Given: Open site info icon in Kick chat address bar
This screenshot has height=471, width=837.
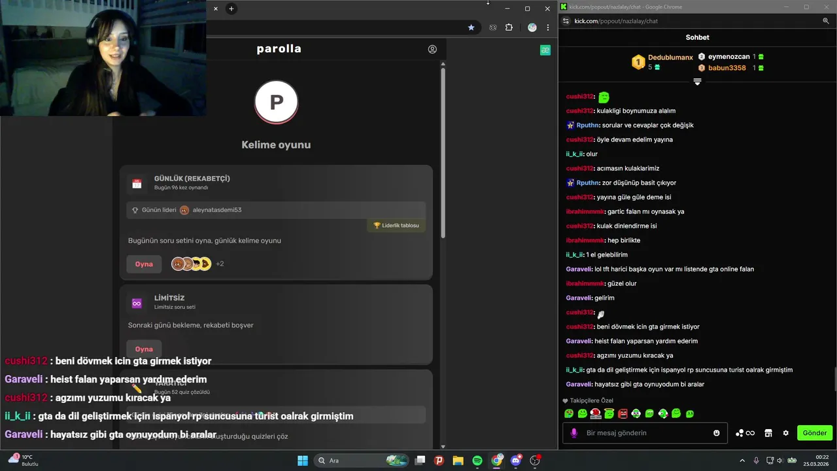Looking at the screenshot, I should tap(566, 21).
